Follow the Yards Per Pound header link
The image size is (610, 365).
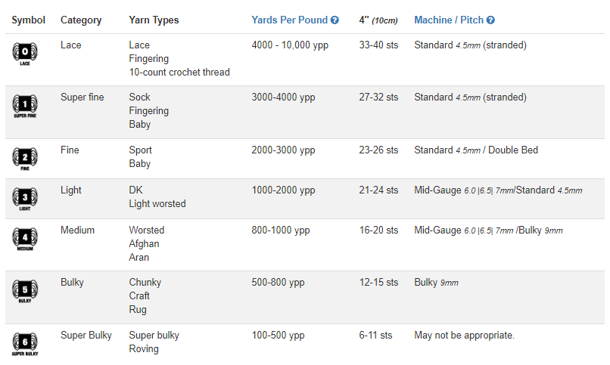(289, 20)
